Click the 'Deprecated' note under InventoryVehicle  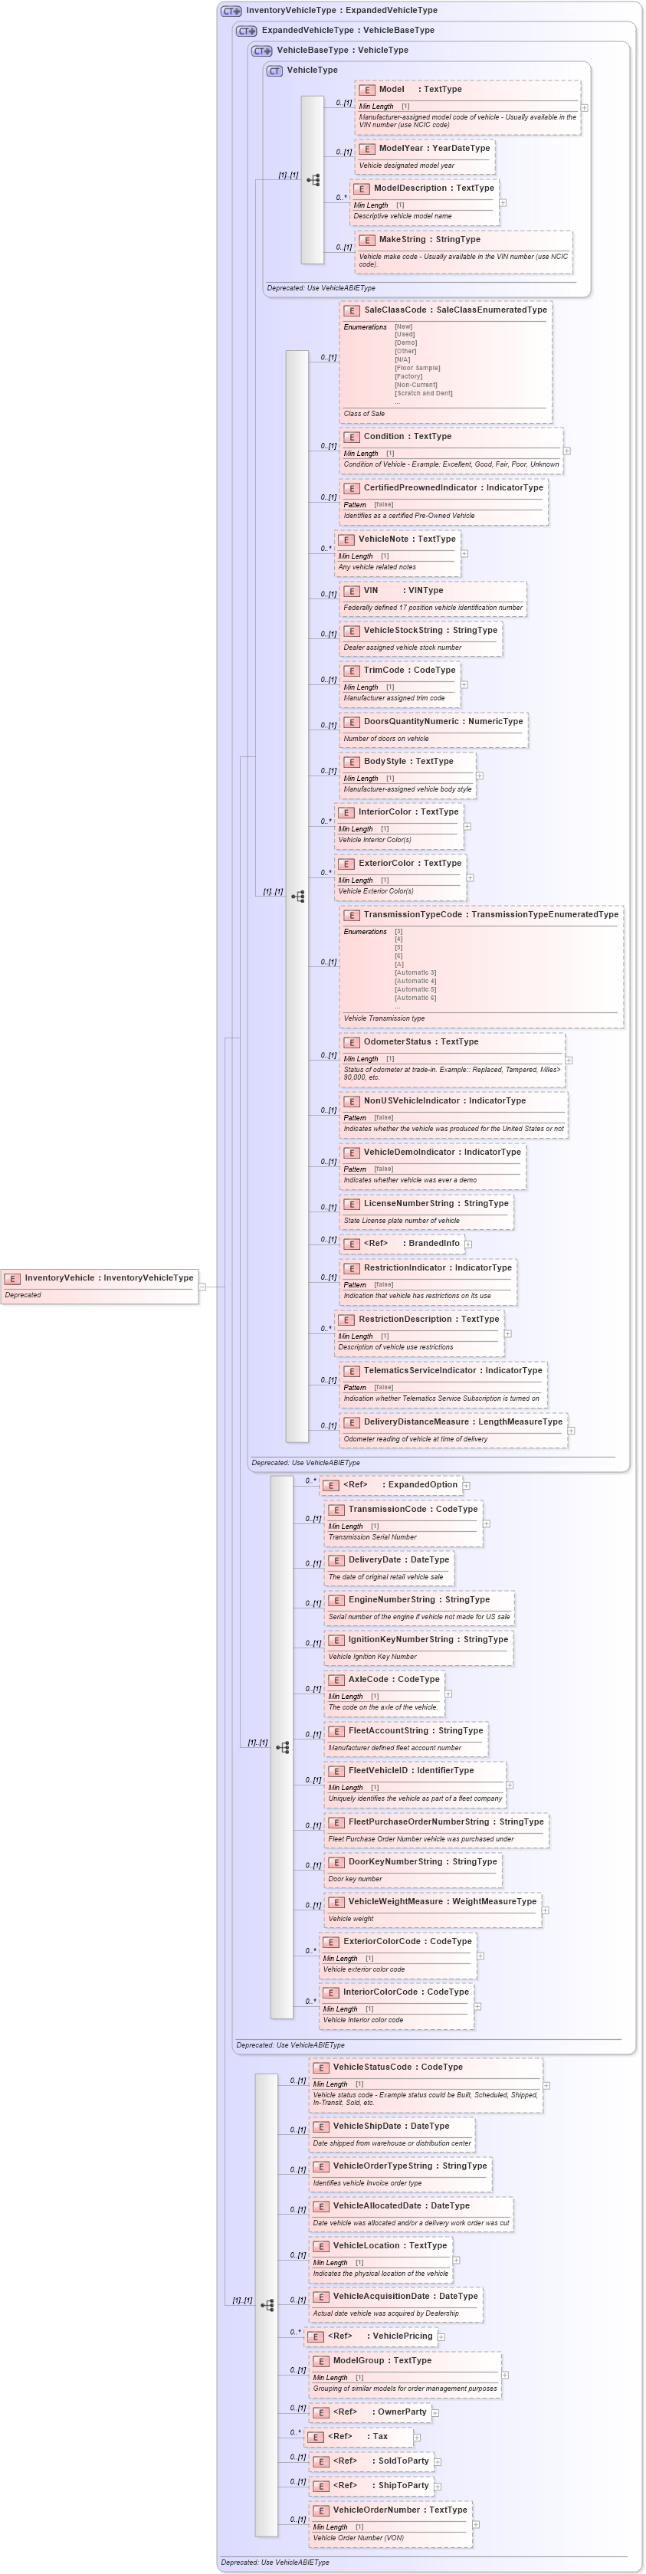(23, 1295)
